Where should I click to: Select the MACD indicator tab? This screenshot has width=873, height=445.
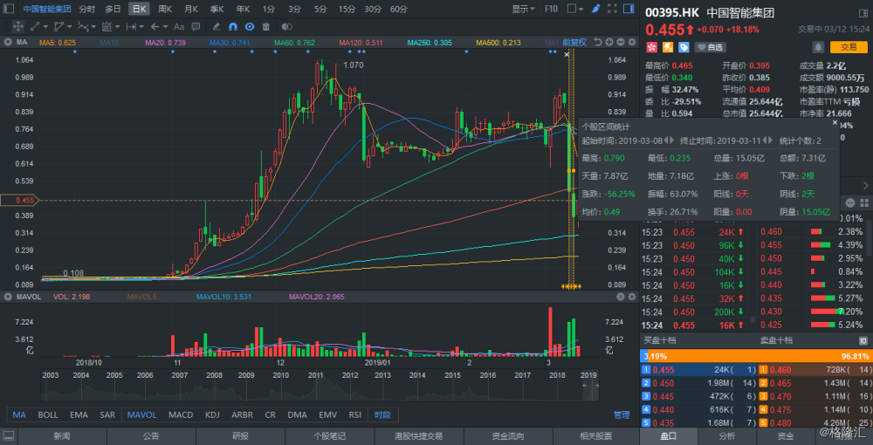coord(181,415)
